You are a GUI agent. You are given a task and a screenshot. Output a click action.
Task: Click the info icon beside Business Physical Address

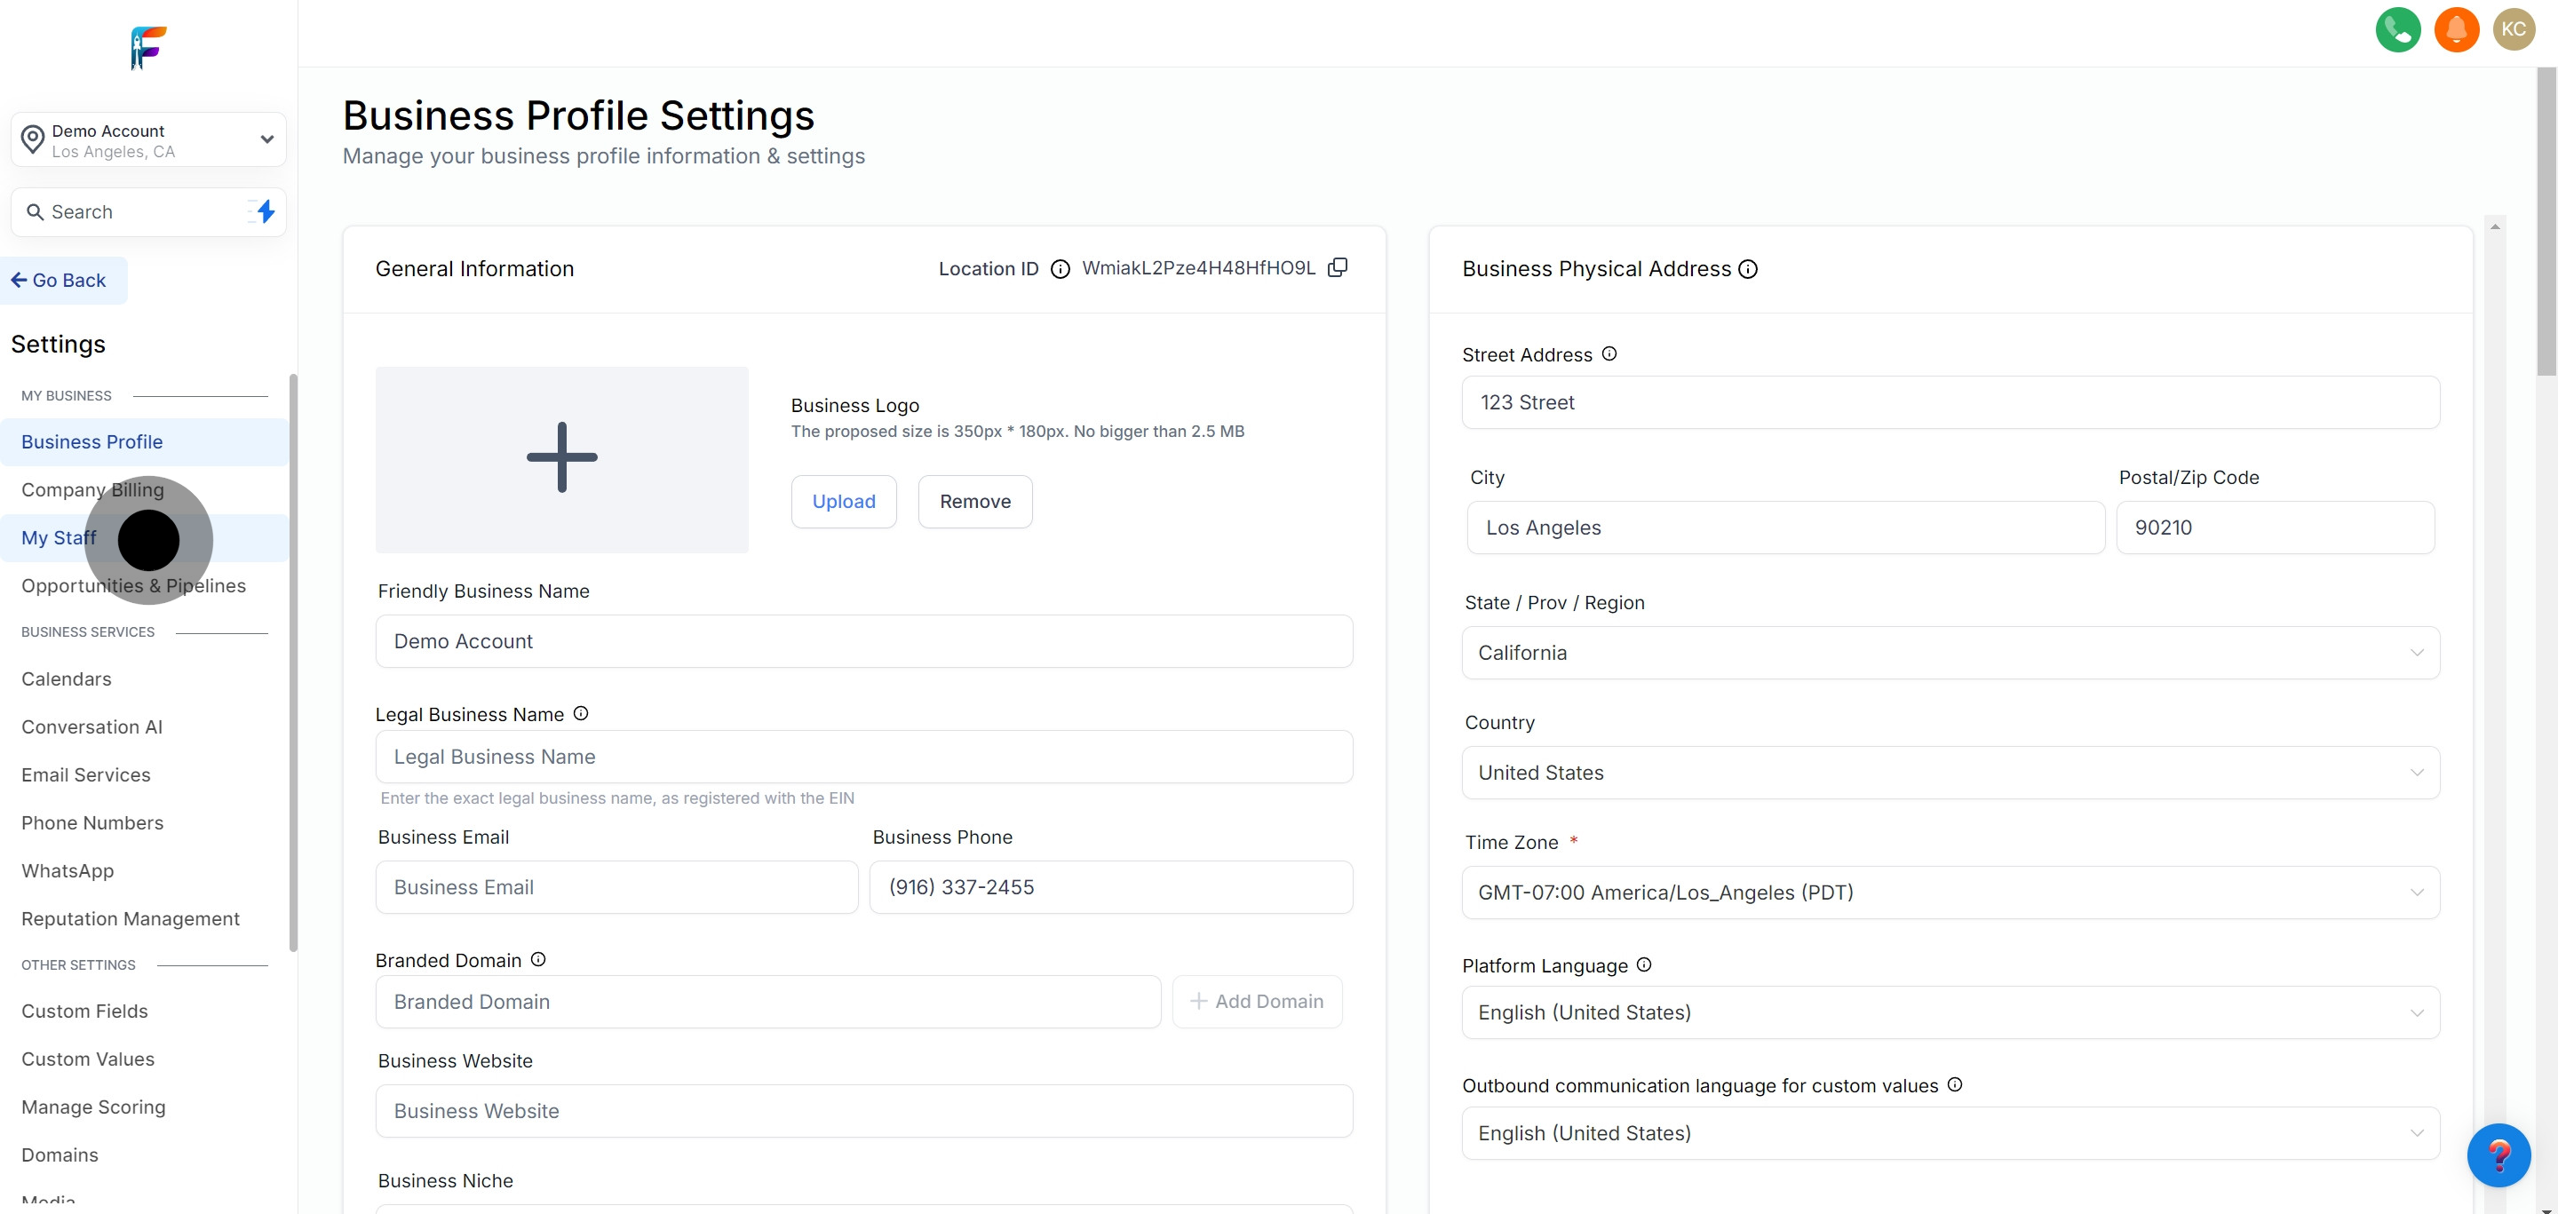click(x=1748, y=269)
